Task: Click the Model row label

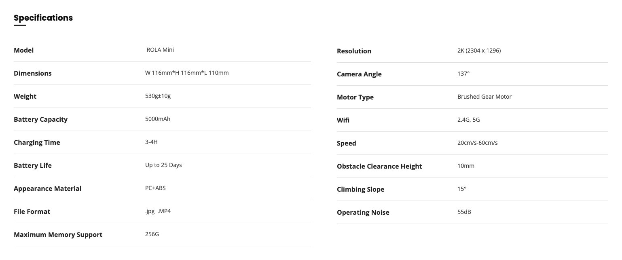Action: pyautogui.click(x=24, y=50)
